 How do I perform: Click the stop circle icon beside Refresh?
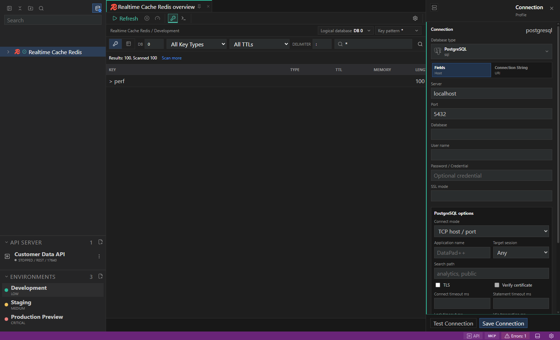[147, 18]
